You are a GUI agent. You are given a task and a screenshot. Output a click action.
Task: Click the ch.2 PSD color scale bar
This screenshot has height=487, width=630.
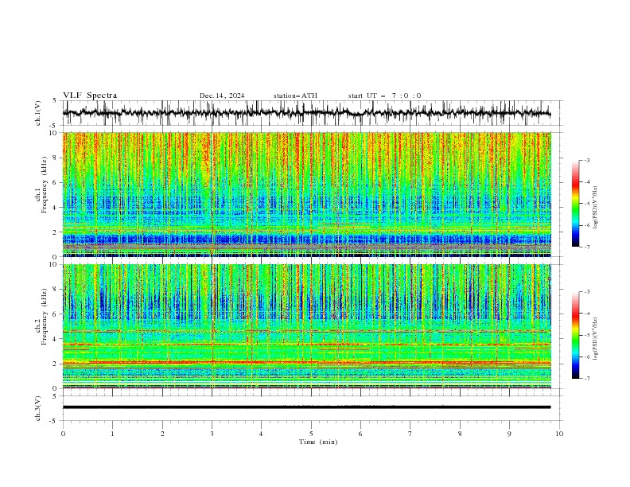(x=575, y=335)
